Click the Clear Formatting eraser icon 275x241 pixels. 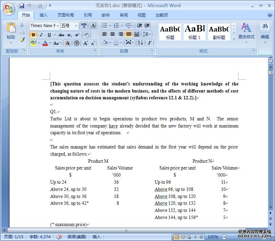tap(86, 35)
